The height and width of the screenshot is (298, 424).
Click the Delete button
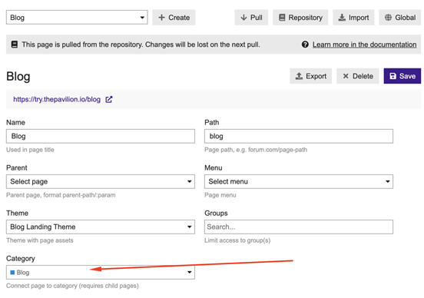click(357, 76)
